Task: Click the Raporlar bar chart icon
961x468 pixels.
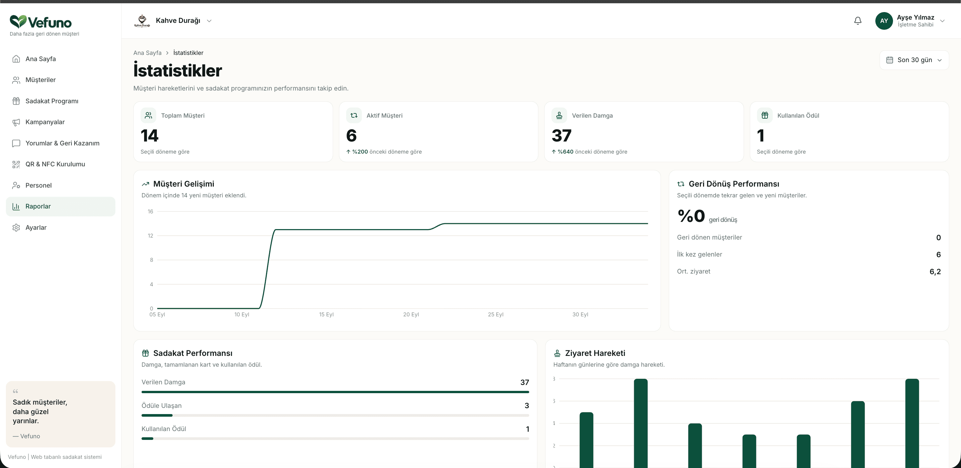Action: pos(16,206)
